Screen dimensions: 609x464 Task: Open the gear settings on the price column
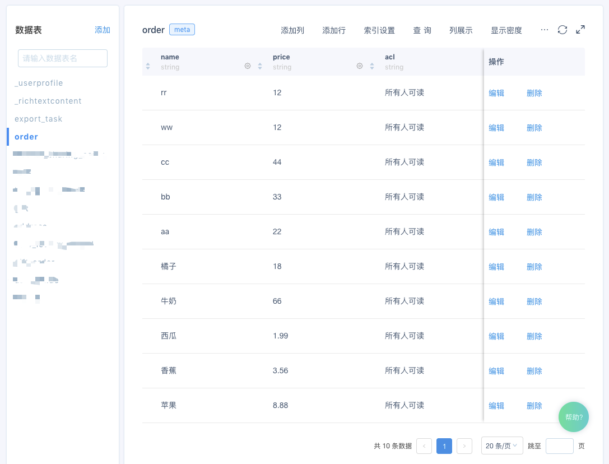(x=359, y=66)
